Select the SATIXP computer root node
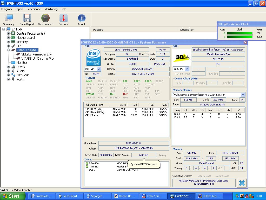This screenshot has height=200, width=266. point(17,29)
